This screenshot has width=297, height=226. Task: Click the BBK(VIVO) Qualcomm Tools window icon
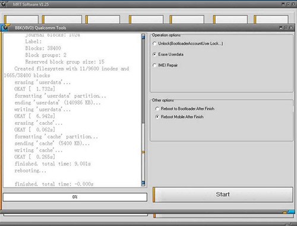5,27
